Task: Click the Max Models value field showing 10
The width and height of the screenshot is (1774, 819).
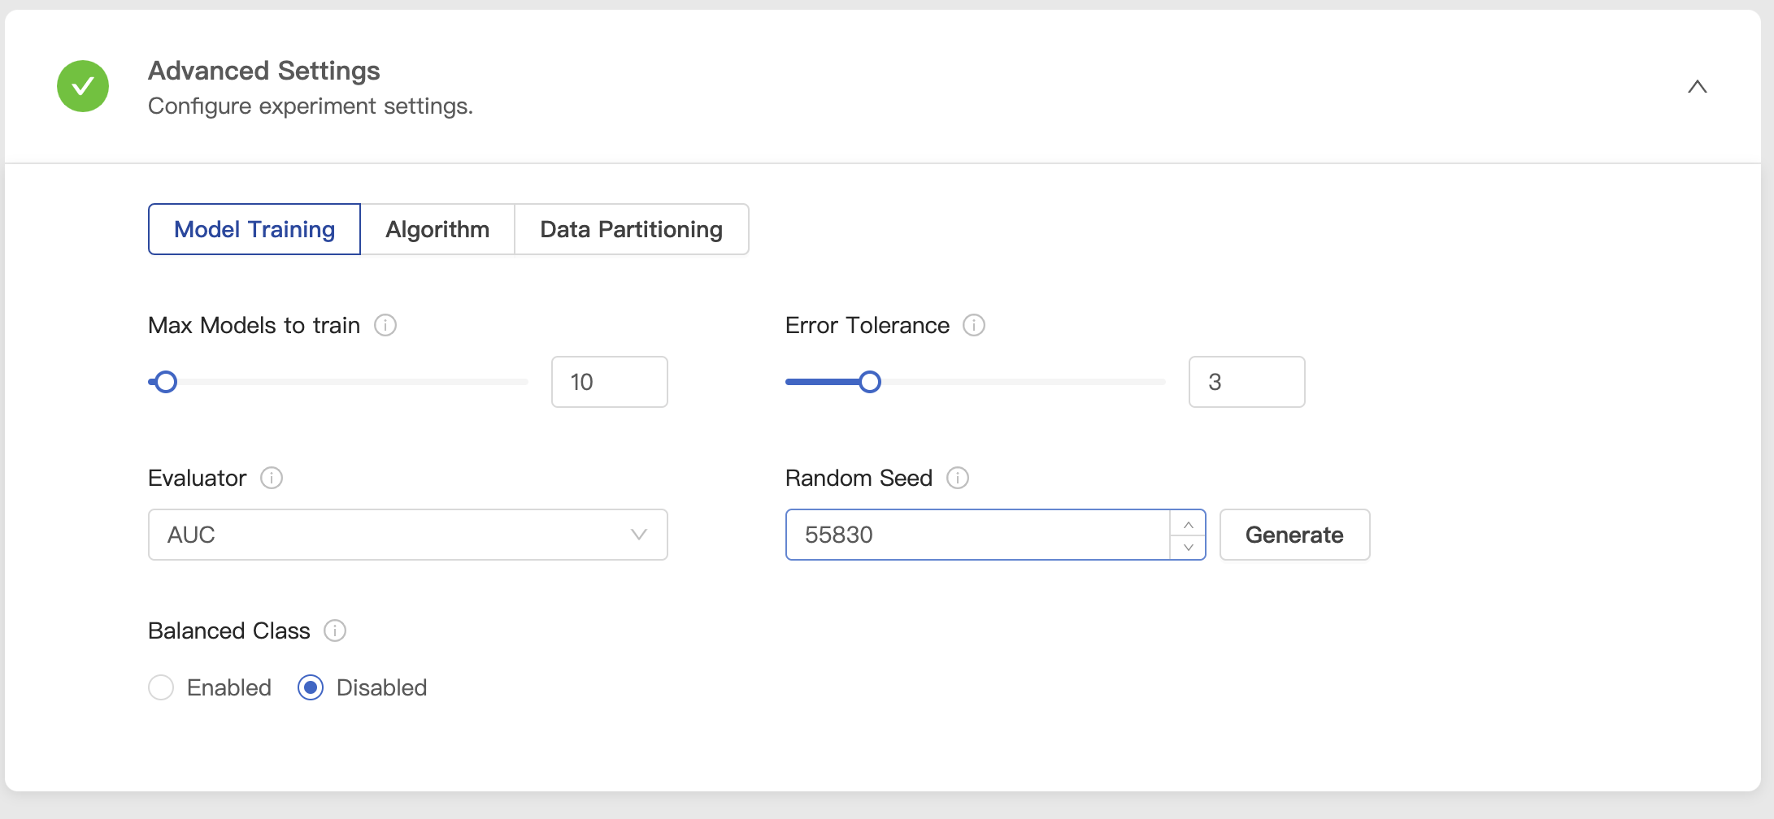Action: [609, 382]
